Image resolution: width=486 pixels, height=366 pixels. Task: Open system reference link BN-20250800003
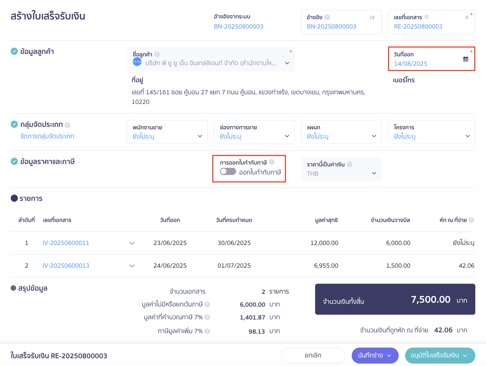pyautogui.click(x=238, y=26)
